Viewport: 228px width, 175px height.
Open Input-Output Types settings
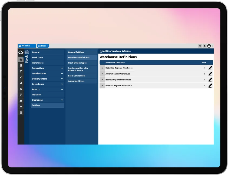(77, 63)
